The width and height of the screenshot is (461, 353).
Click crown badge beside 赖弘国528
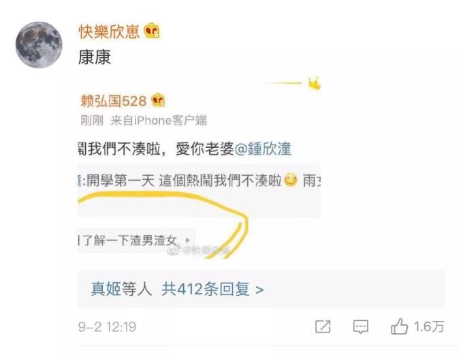tap(158, 101)
